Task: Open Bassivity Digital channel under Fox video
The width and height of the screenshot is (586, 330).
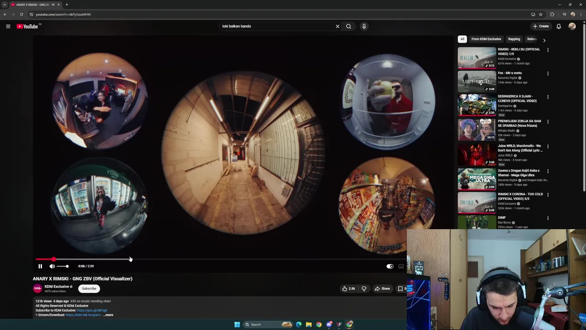Action: click(x=507, y=78)
